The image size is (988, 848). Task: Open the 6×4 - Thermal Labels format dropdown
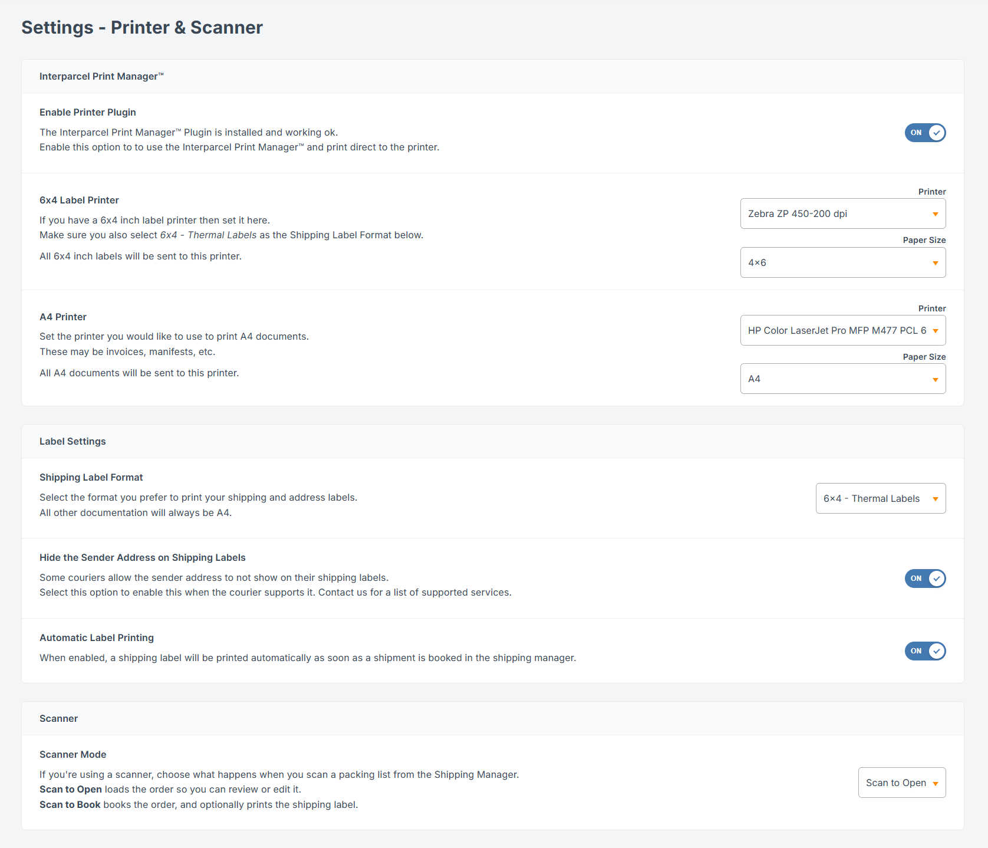pos(880,498)
